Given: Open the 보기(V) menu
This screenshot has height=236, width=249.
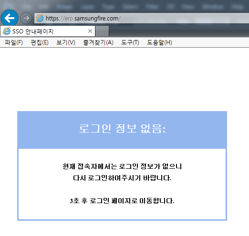Looking at the screenshot, I should pos(66,42).
